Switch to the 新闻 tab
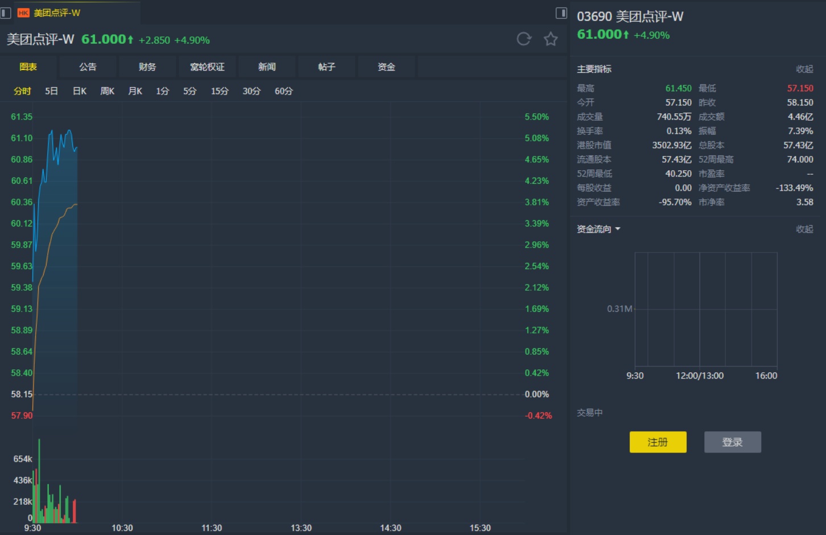This screenshot has width=826, height=535. click(x=267, y=67)
